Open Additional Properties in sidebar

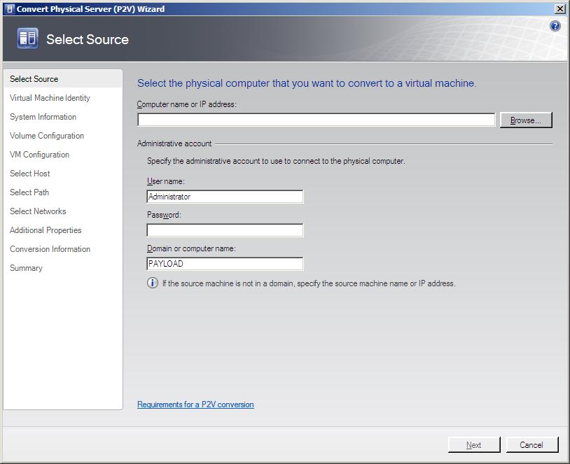[46, 230]
